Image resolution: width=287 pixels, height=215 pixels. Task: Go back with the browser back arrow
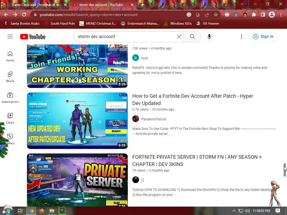click(x=6, y=15)
